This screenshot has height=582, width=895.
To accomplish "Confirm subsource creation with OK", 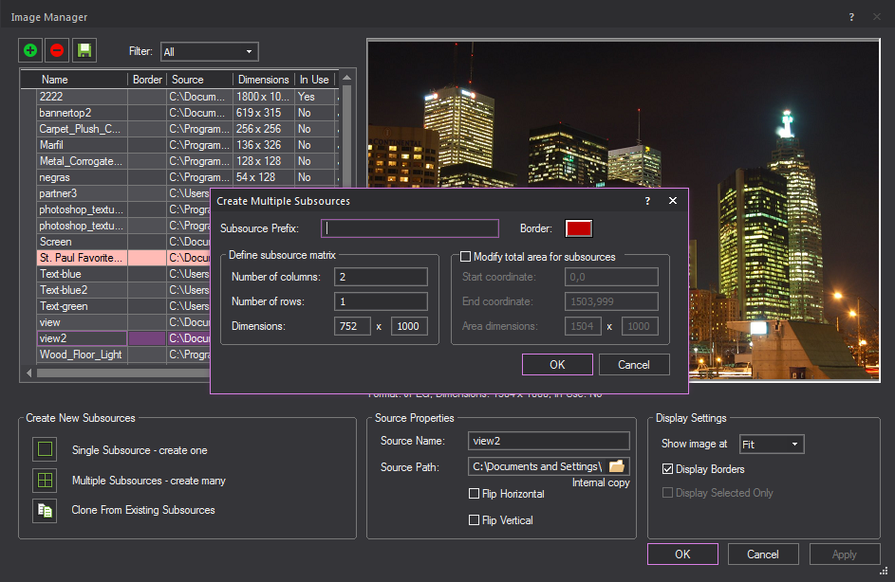I will pyautogui.click(x=557, y=364).
